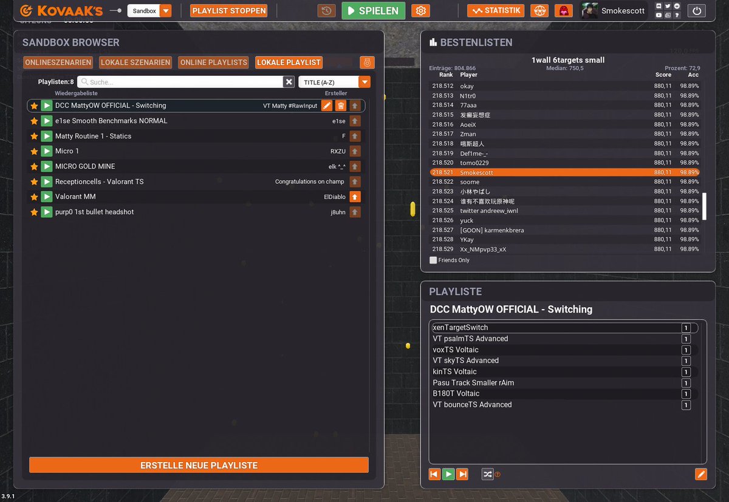Screen dimensions: 729x502
Task: Edit playlist with bottom-right pencil icon
Action: [x=701, y=474]
